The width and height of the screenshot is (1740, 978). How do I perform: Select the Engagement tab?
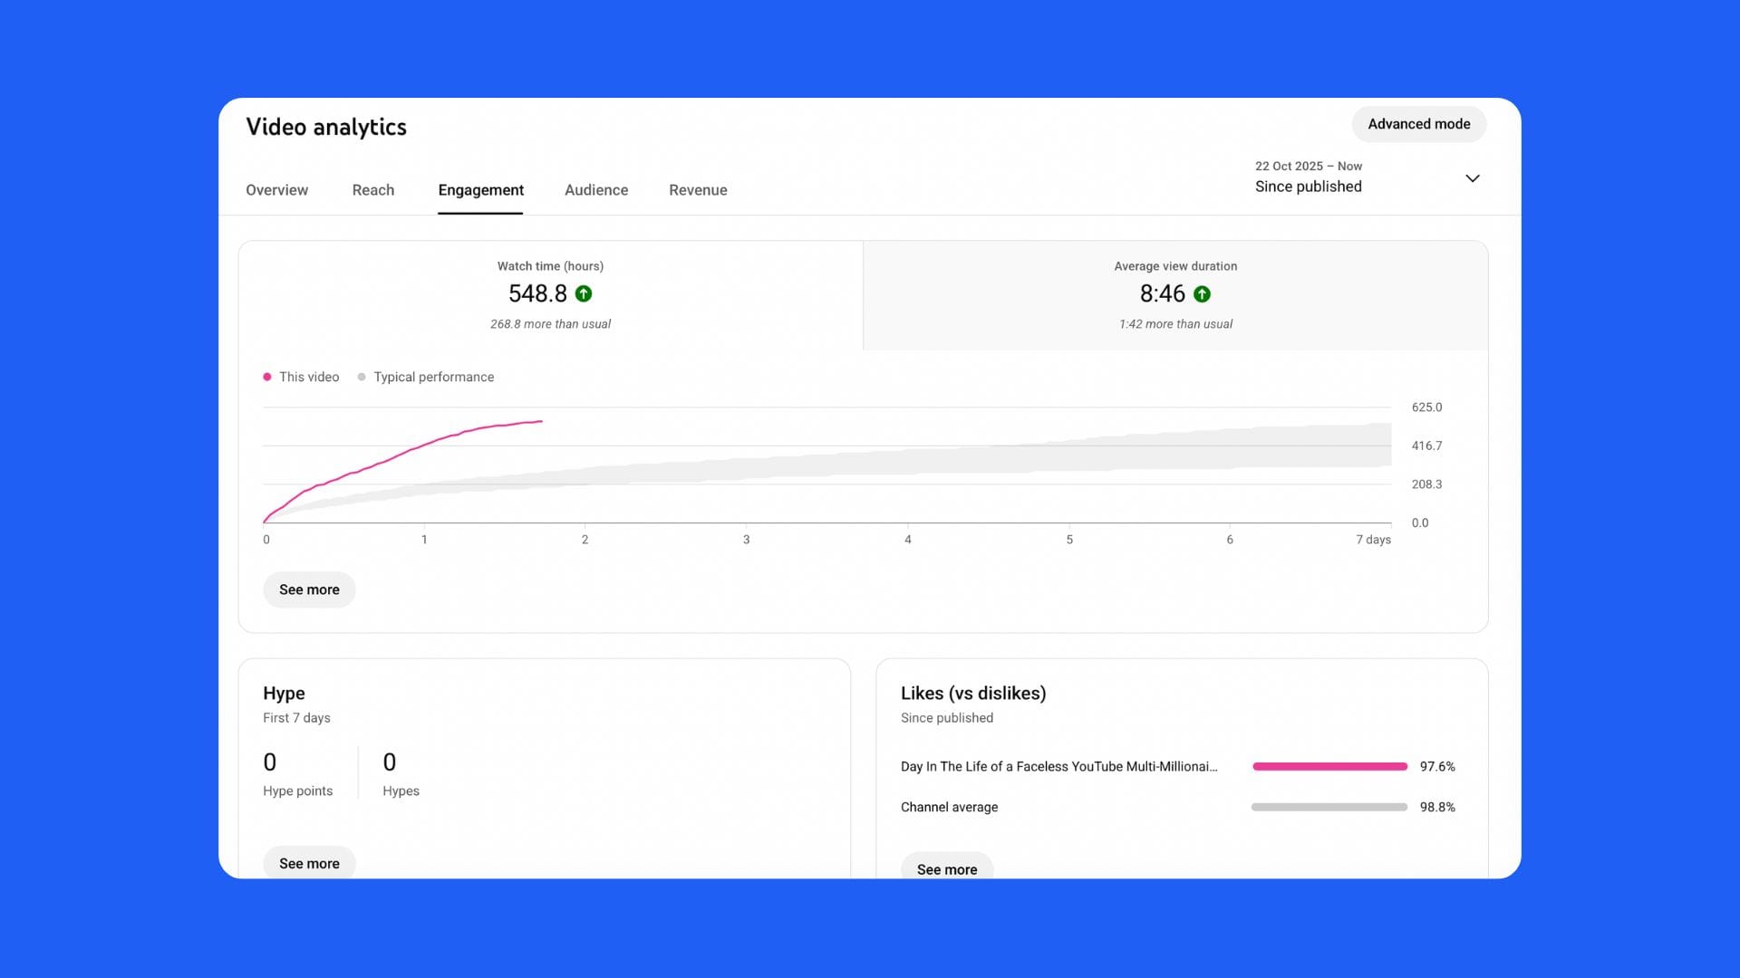click(480, 190)
